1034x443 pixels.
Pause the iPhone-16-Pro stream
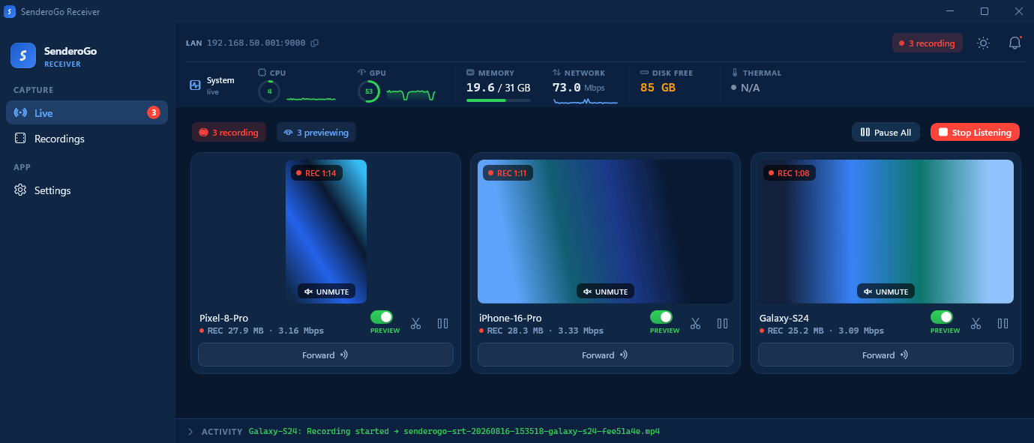(x=723, y=323)
